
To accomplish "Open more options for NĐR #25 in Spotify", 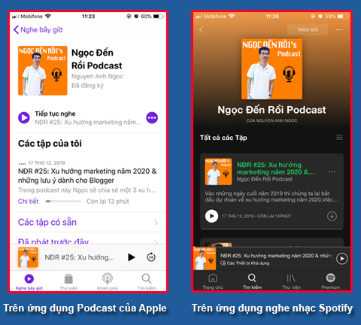I will click(x=332, y=172).
